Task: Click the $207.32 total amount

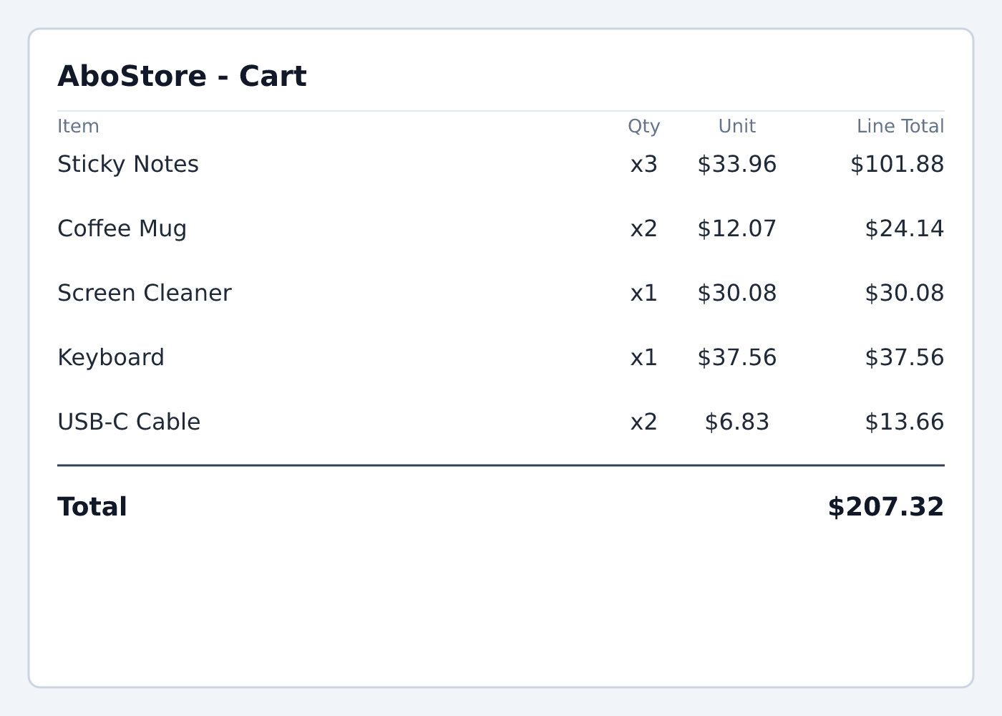Action: click(886, 507)
